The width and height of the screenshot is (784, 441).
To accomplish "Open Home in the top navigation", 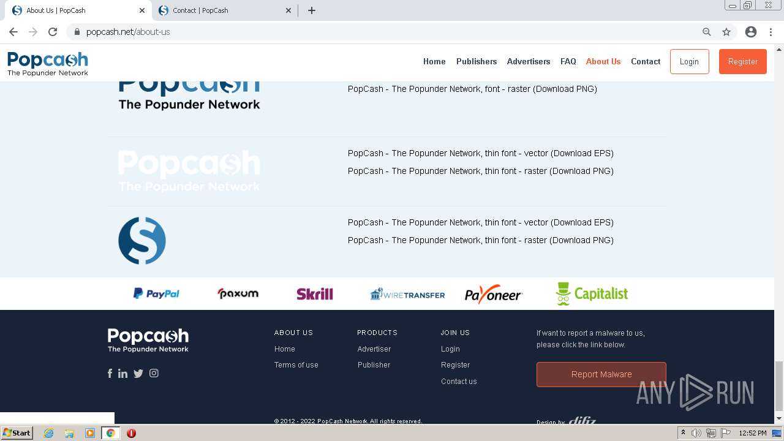I will tap(434, 61).
